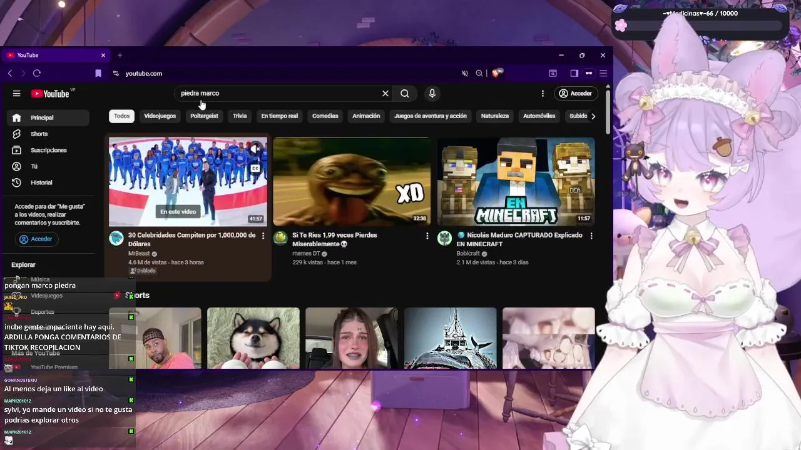Screen dimensions: 801x450
Task: Open Shorts in the sidebar
Action: [x=49, y=134]
